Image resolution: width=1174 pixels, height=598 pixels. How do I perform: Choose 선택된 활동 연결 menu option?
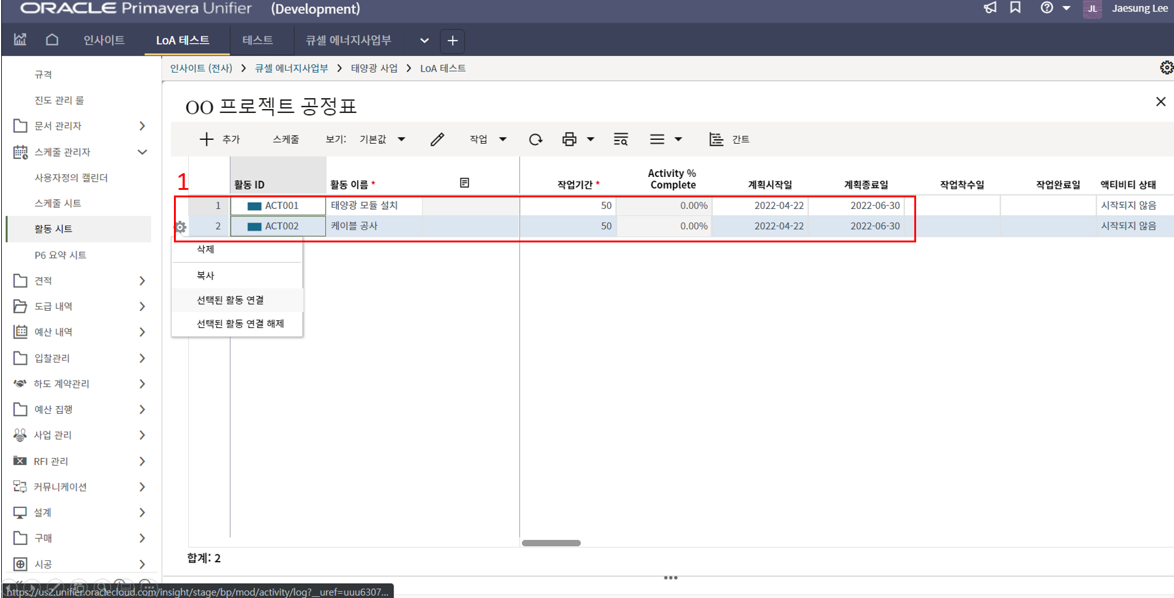pyautogui.click(x=230, y=300)
